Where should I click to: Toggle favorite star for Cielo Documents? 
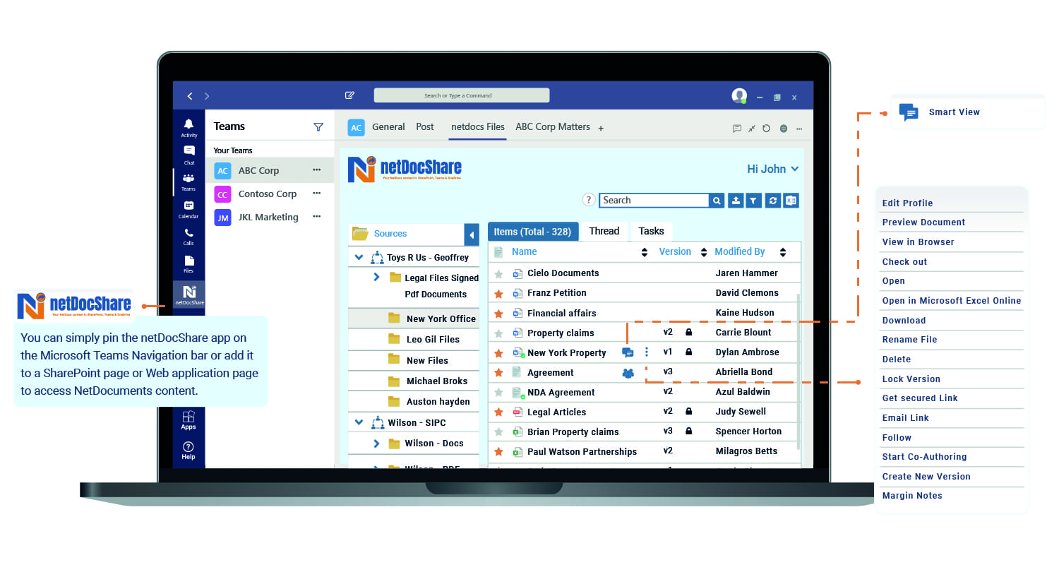point(498,274)
